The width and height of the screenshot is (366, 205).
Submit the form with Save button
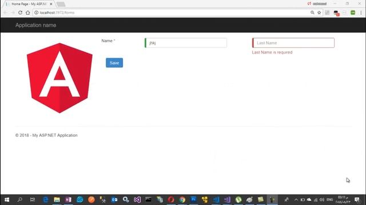pos(114,63)
